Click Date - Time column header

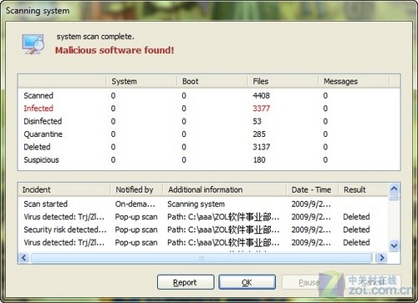pos(313,189)
